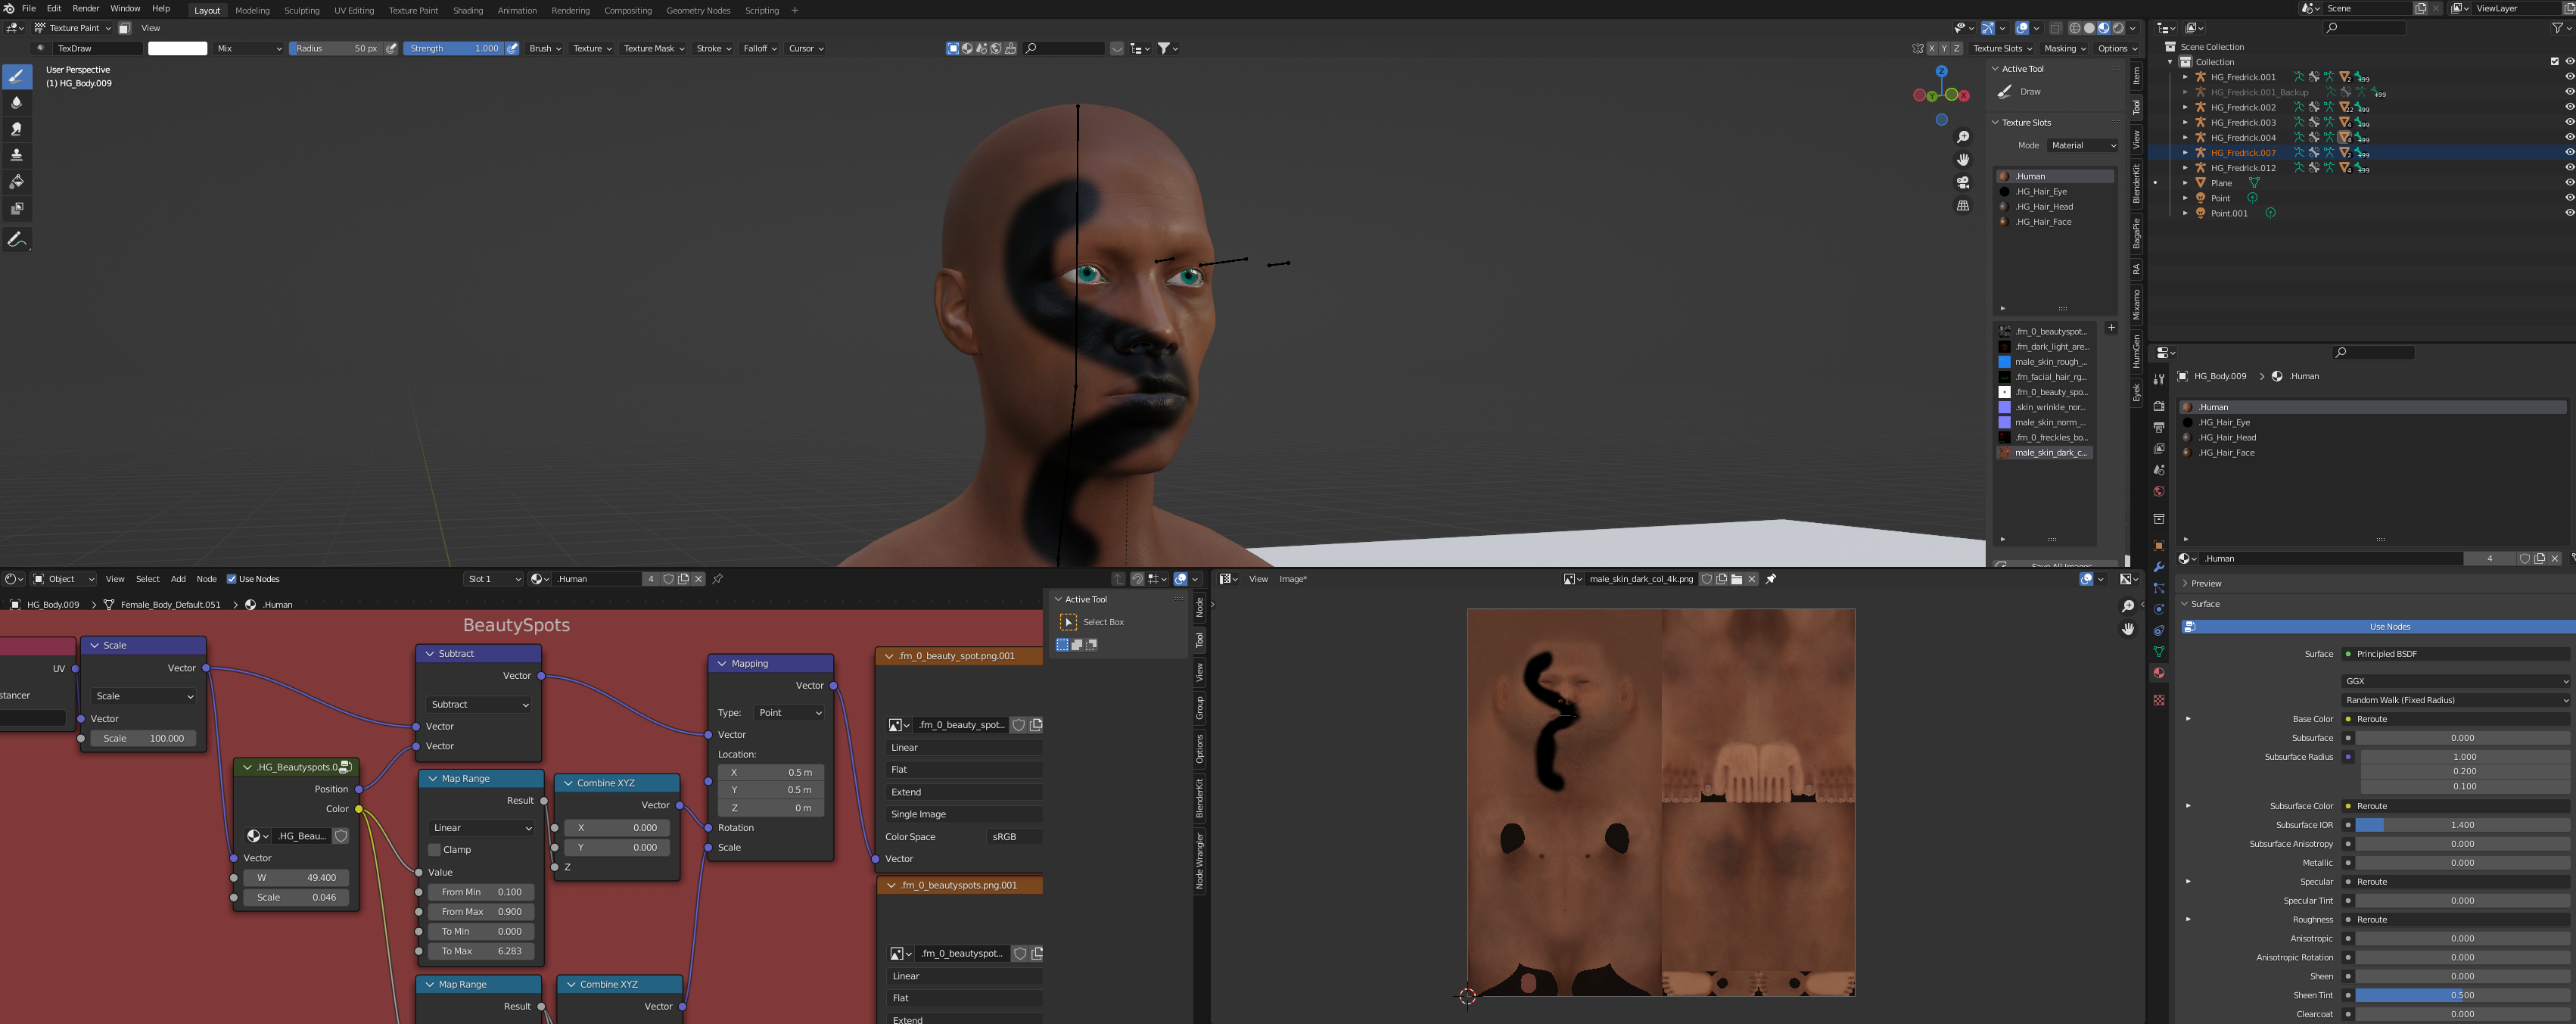Toggle Collection exclude checkbox in outliner
This screenshot has width=2576, height=1024.
tap(2554, 62)
